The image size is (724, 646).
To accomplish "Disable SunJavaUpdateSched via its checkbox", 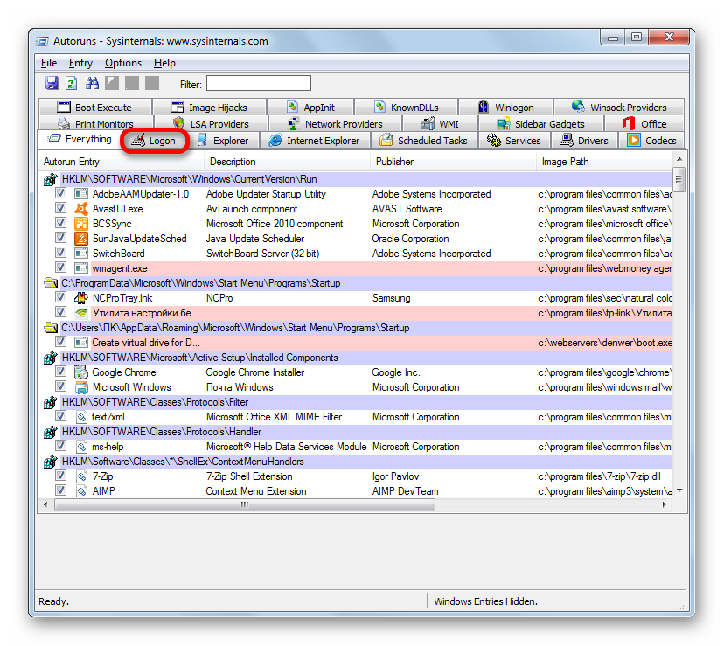I will (60, 238).
